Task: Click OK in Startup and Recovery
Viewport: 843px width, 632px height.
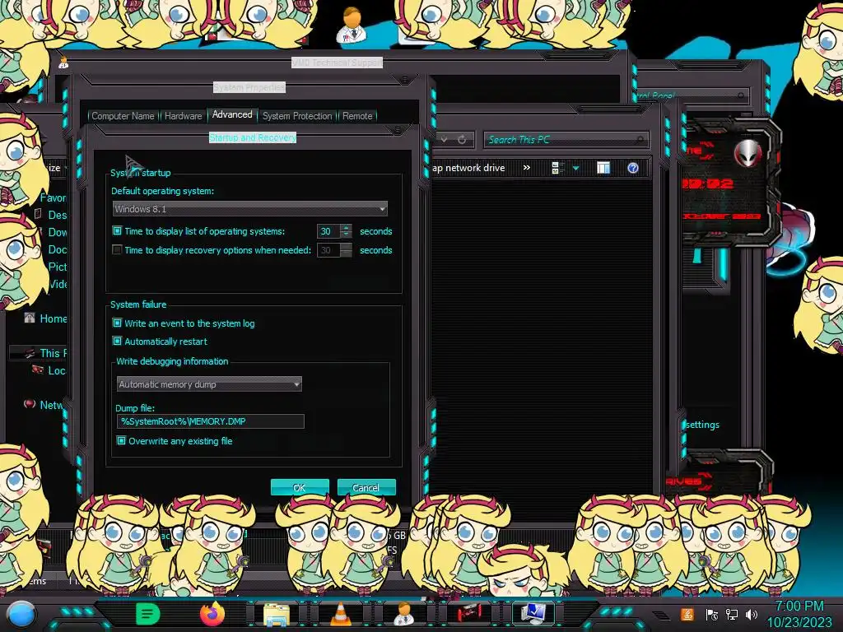Action: click(x=300, y=487)
